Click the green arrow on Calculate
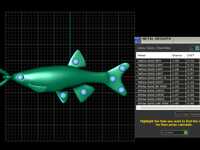The width and height of the screenshot is (200, 150). (x=185, y=132)
